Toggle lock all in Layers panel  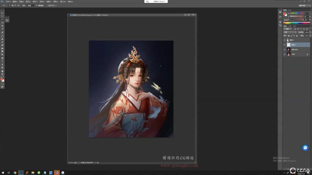[297, 36]
